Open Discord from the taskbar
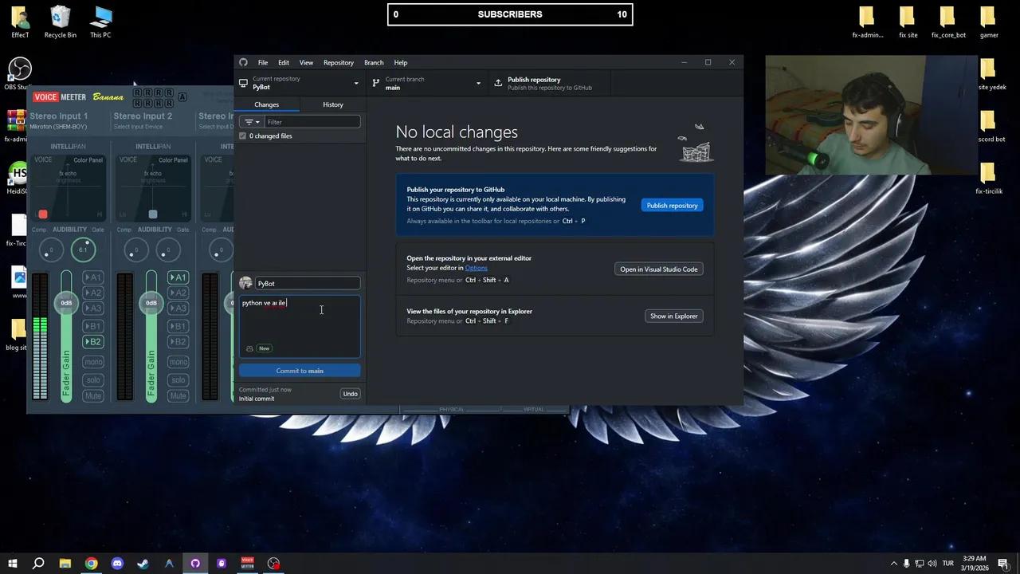This screenshot has width=1020, height=574. click(117, 564)
